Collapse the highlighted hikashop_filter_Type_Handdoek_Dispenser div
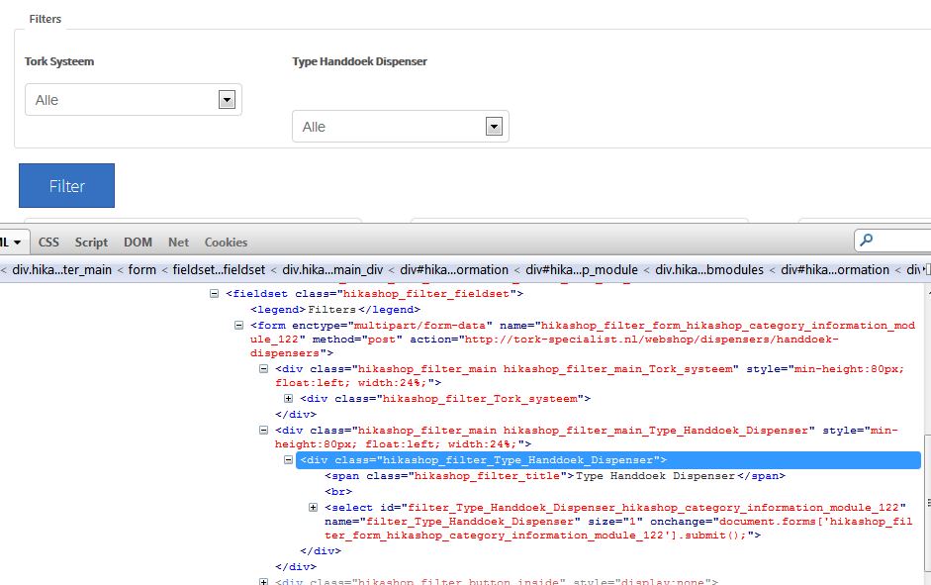This screenshot has width=931, height=585. pyautogui.click(x=289, y=460)
